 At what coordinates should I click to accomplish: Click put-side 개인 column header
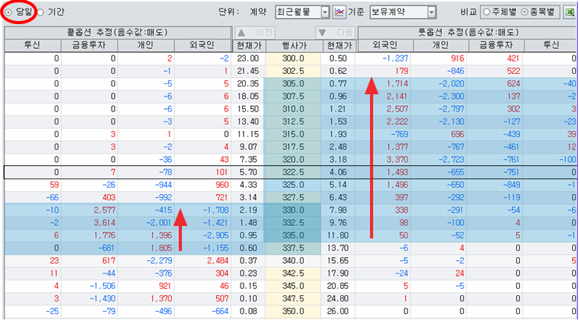point(439,45)
